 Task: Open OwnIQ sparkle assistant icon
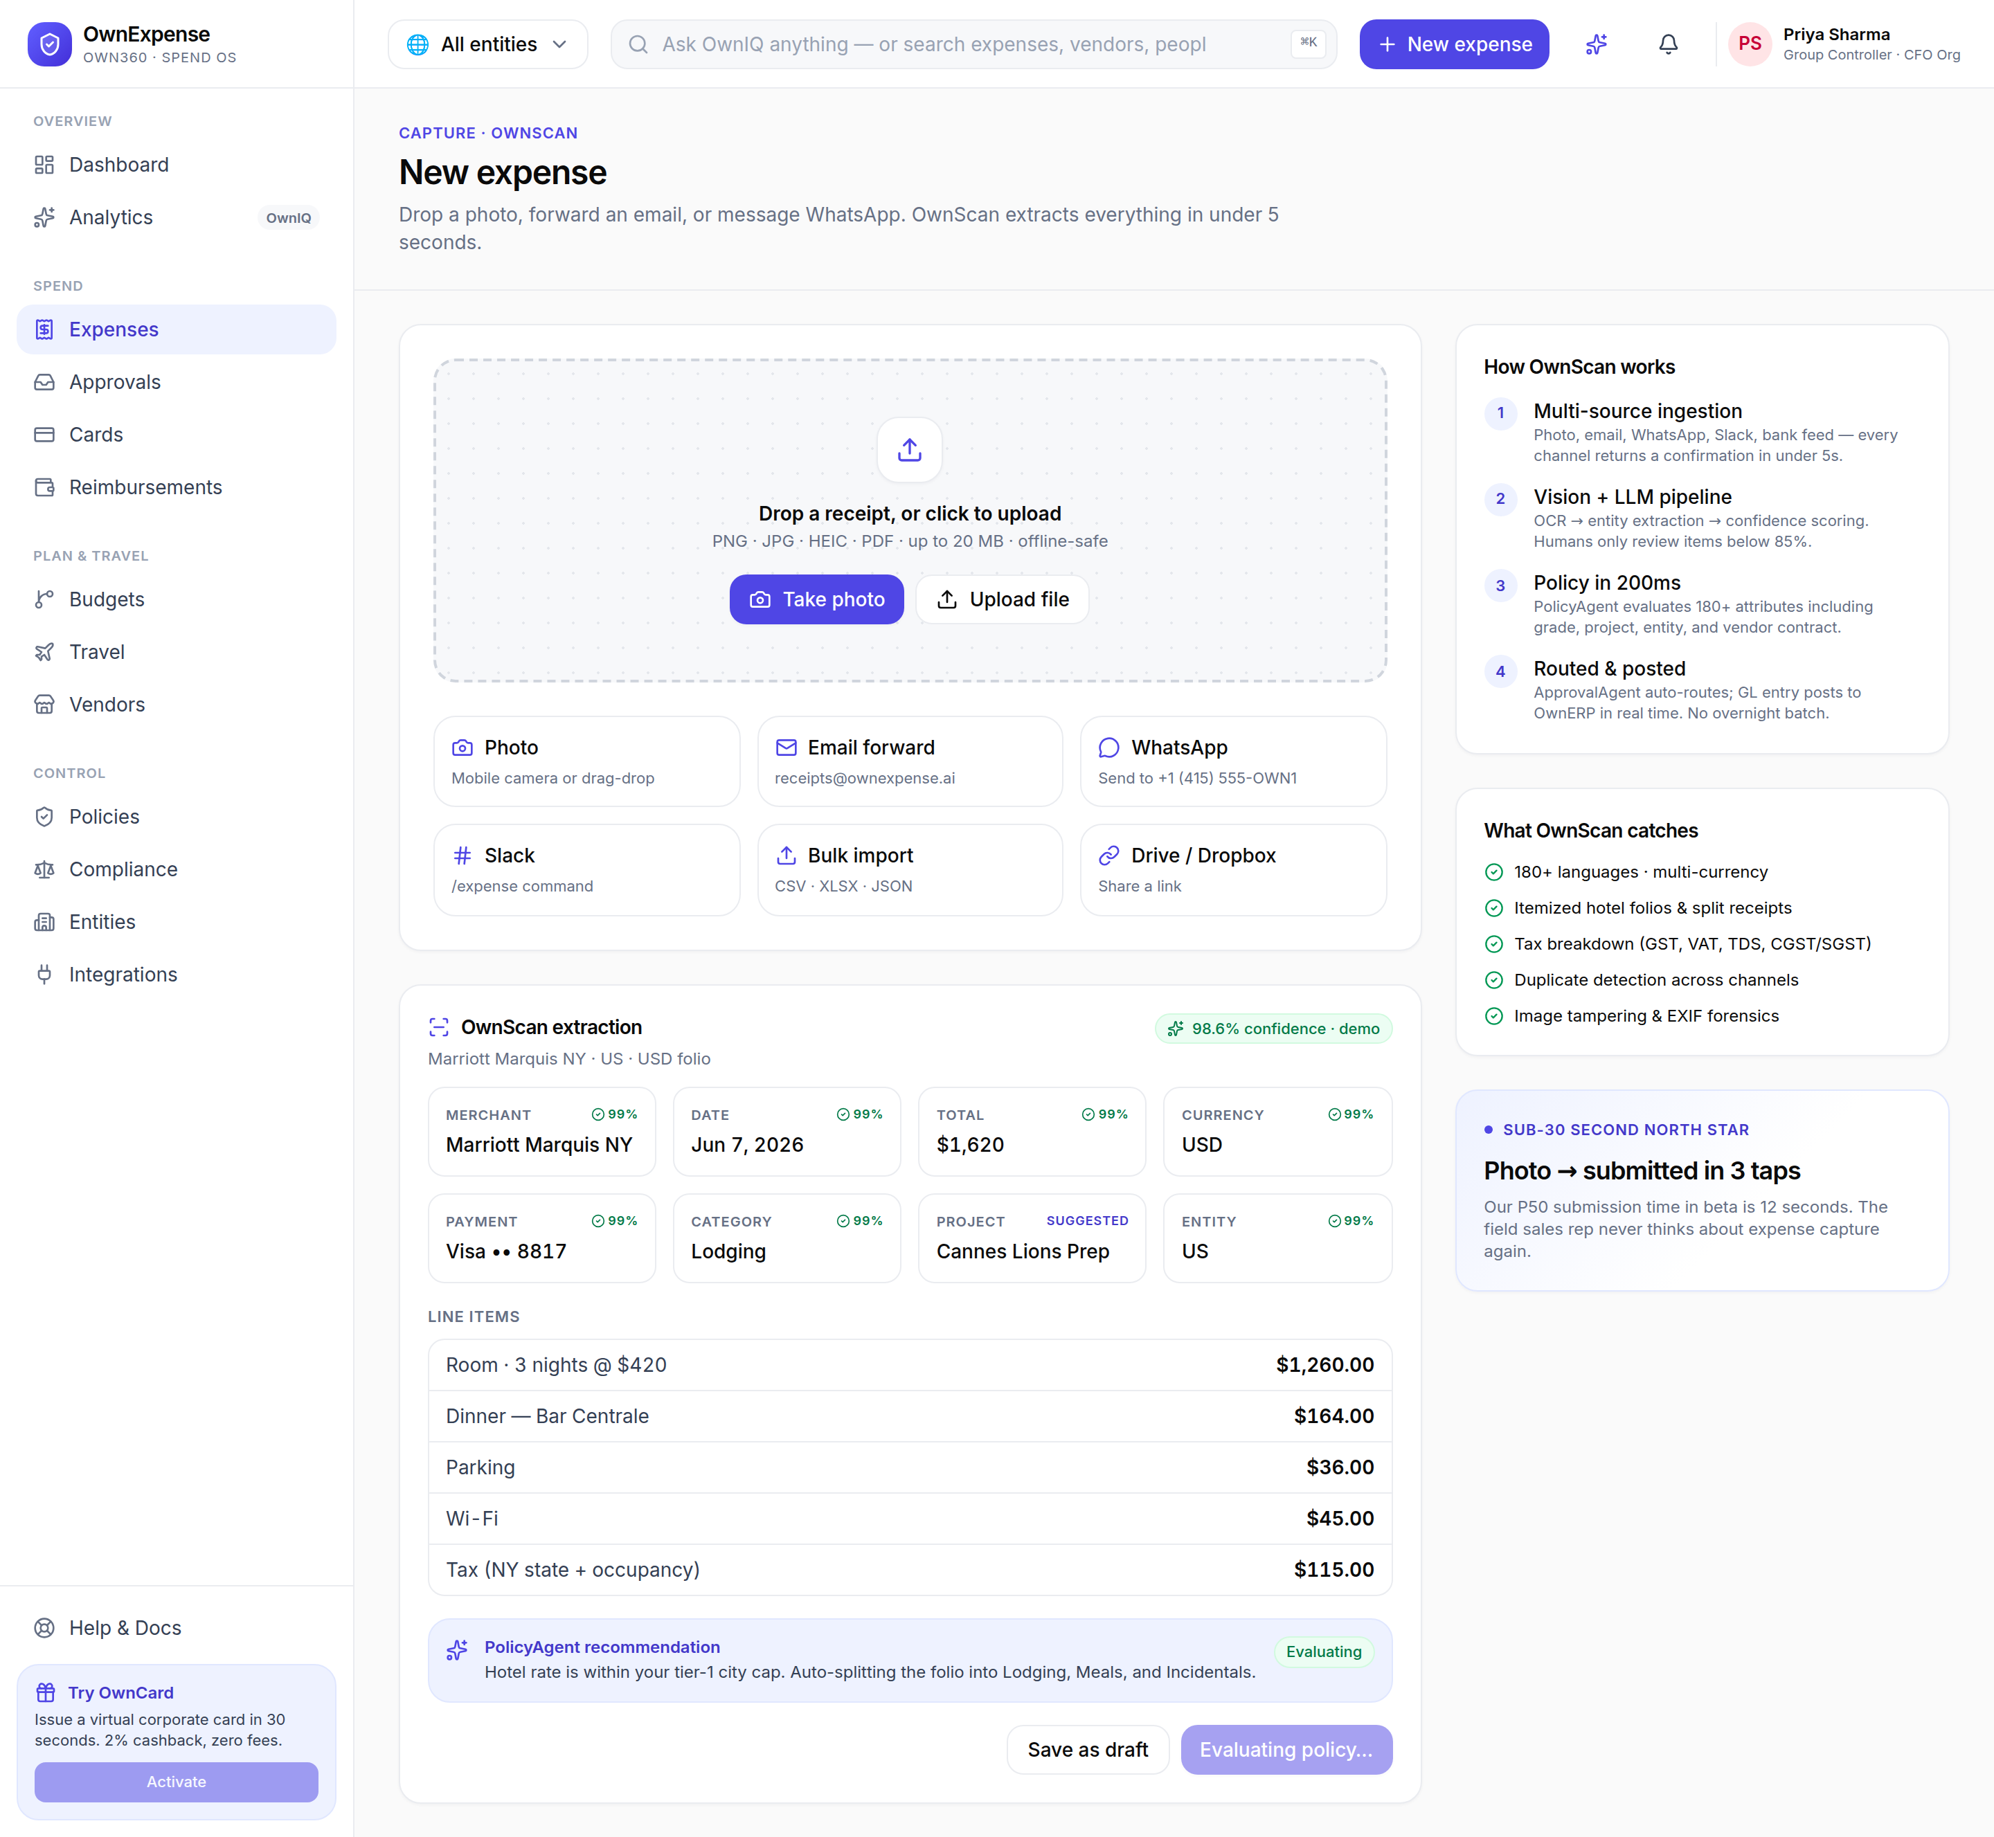point(1596,45)
